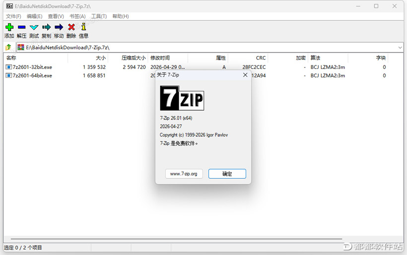Open the 帮助(H) menu

click(121, 16)
